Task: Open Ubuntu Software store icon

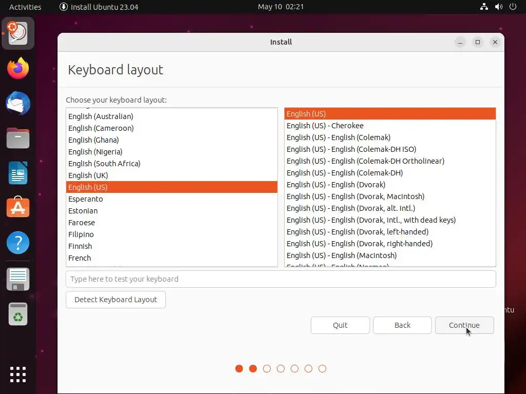Action: (18, 207)
